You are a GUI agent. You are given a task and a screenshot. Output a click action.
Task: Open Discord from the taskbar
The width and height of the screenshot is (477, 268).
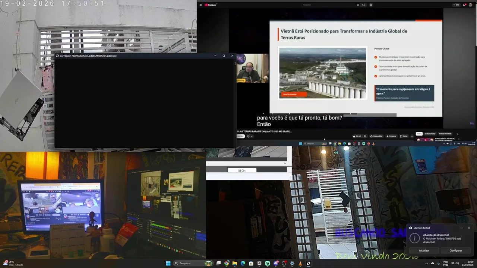(276, 264)
